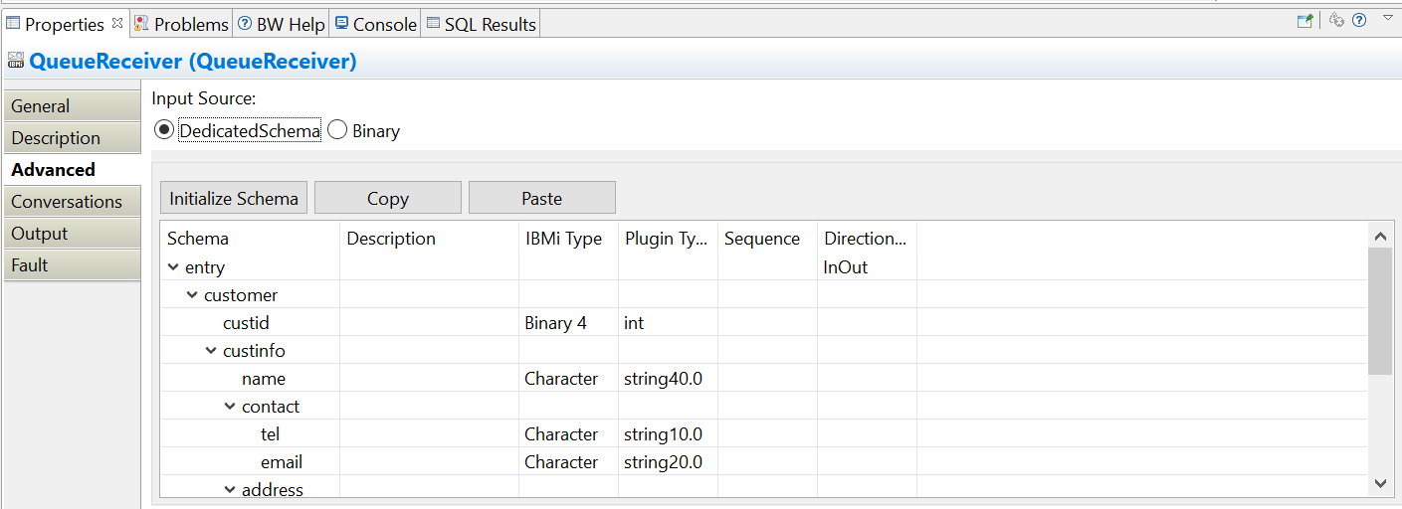Open the view menu dropdown triangle
This screenshot has height=509, width=1402.
(x=1388, y=18)
